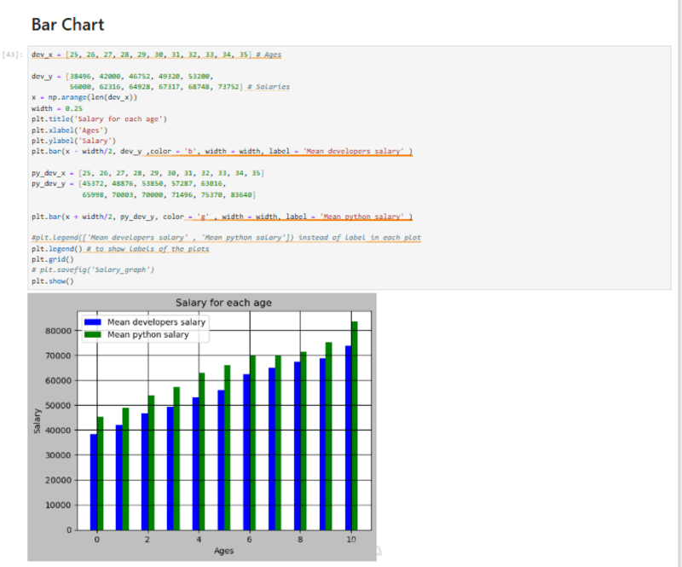Image resolution: width=682 pixels, height=567 pixels.
Task: Click the blue legend swatch for developers salary
Action: click(93, 322)
